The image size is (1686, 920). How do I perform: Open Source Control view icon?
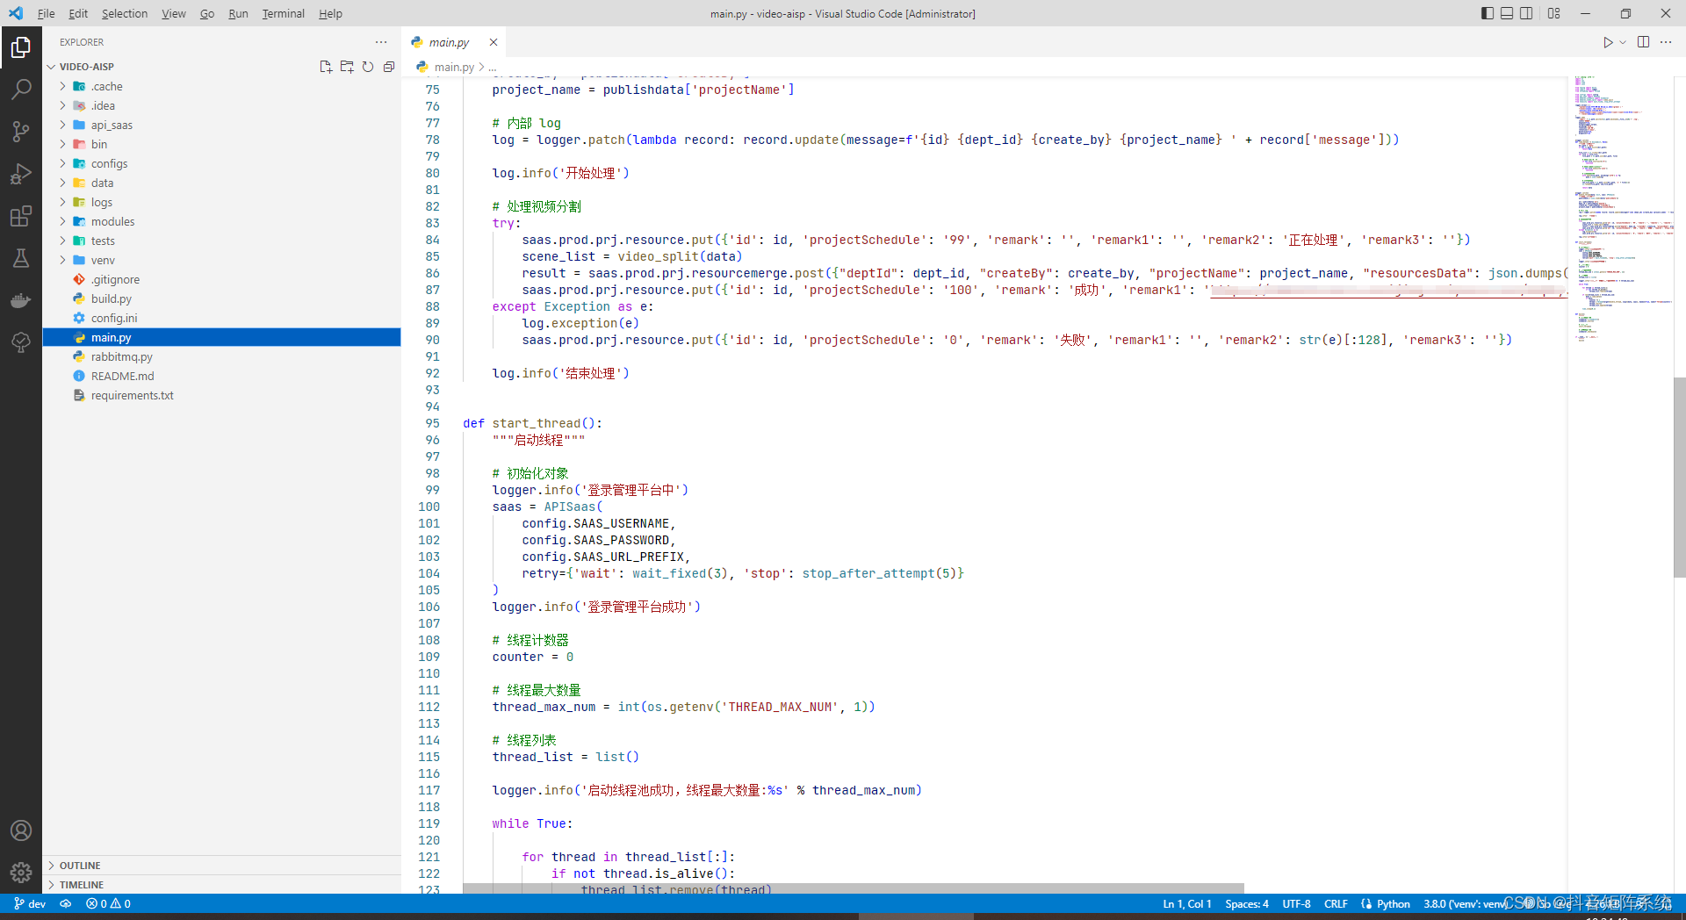coord(21,132)
